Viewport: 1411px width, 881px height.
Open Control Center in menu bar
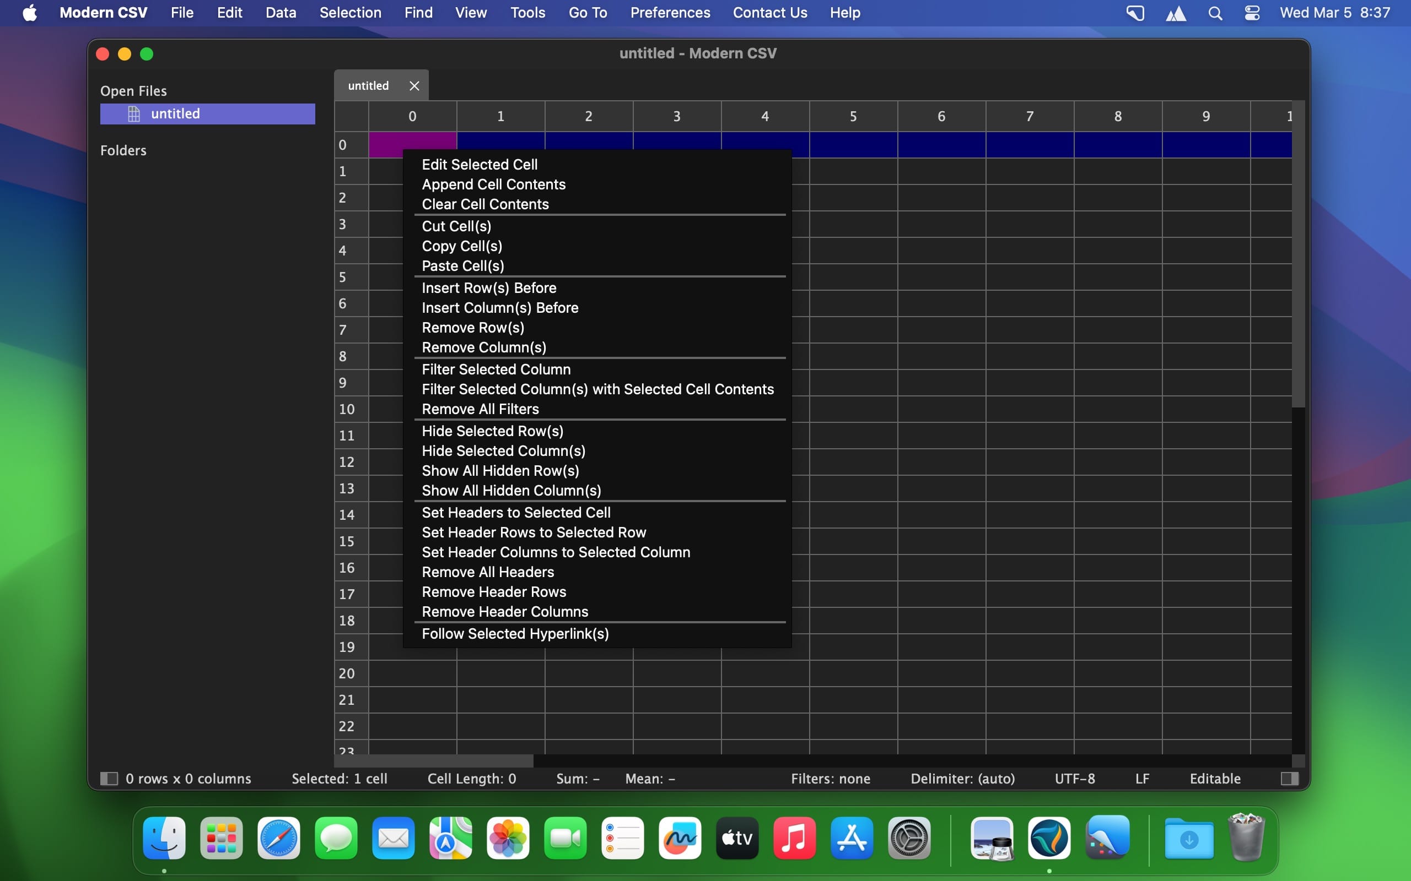point(1252,13)
